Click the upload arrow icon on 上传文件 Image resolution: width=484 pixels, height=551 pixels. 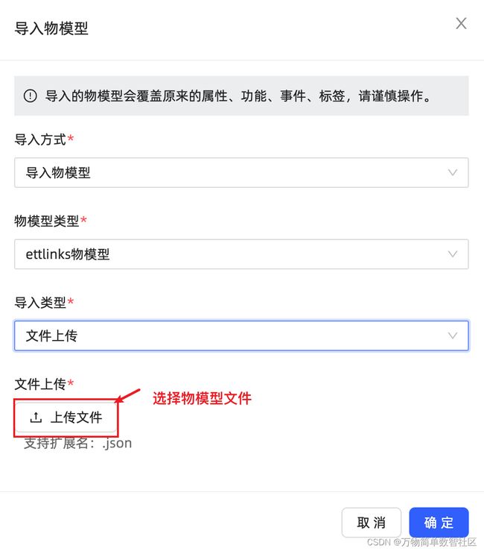(x=36, y=418)
